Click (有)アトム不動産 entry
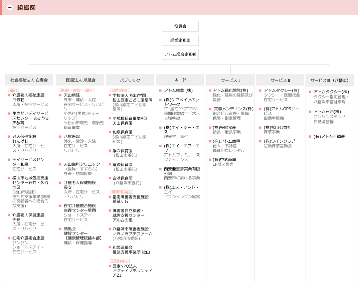358x287 pixels. (329, 137)
